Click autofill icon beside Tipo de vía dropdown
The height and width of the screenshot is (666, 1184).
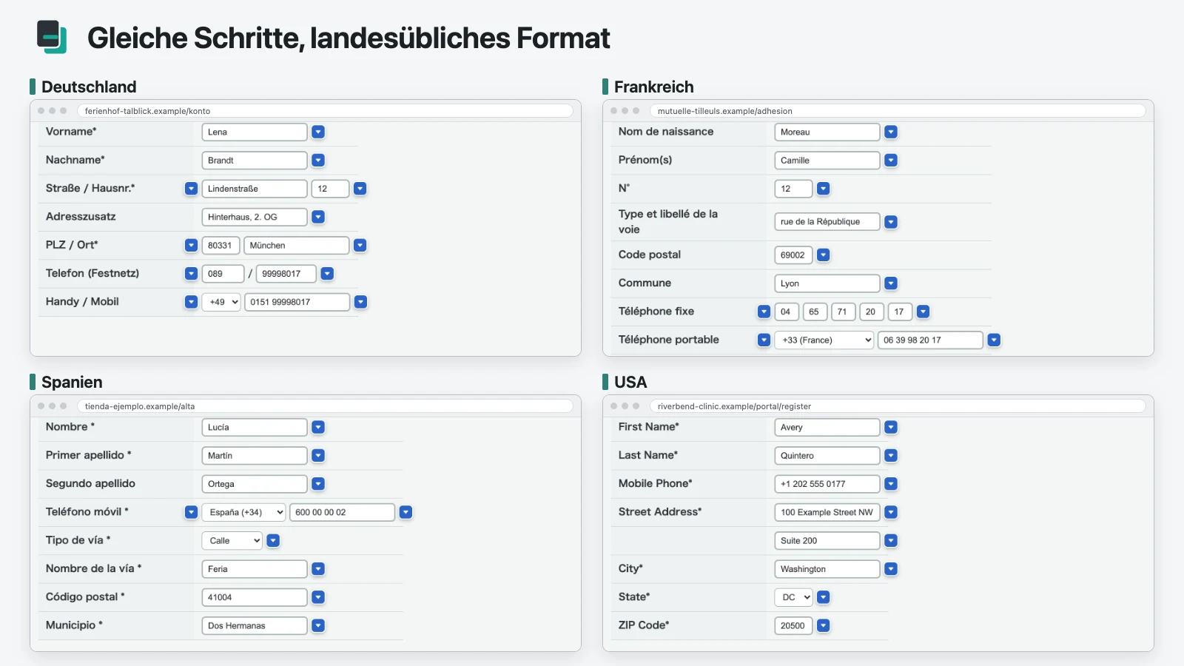[x=273, y=540]
